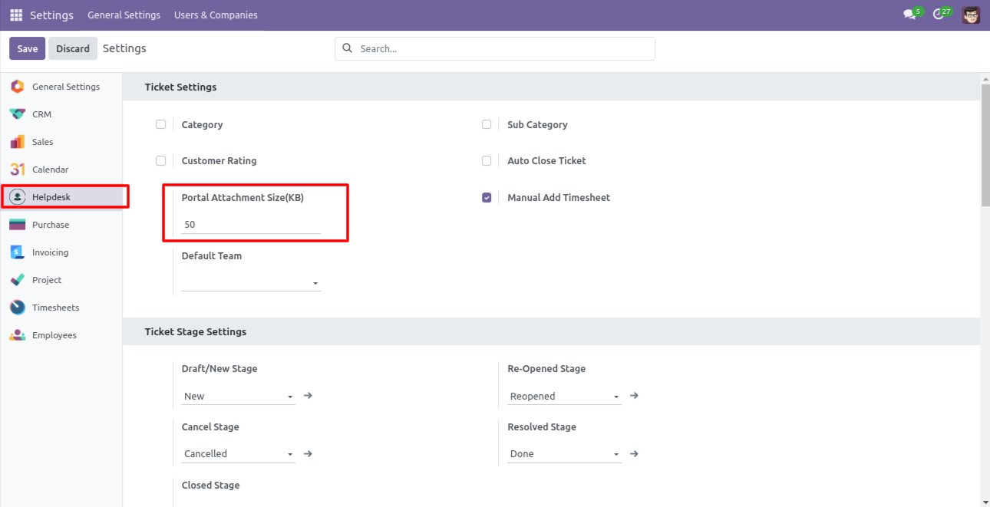Click the Calendar sidebar icon

click(18, 170)
